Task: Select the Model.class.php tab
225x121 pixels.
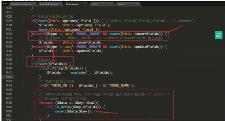Action: (72, 4)
